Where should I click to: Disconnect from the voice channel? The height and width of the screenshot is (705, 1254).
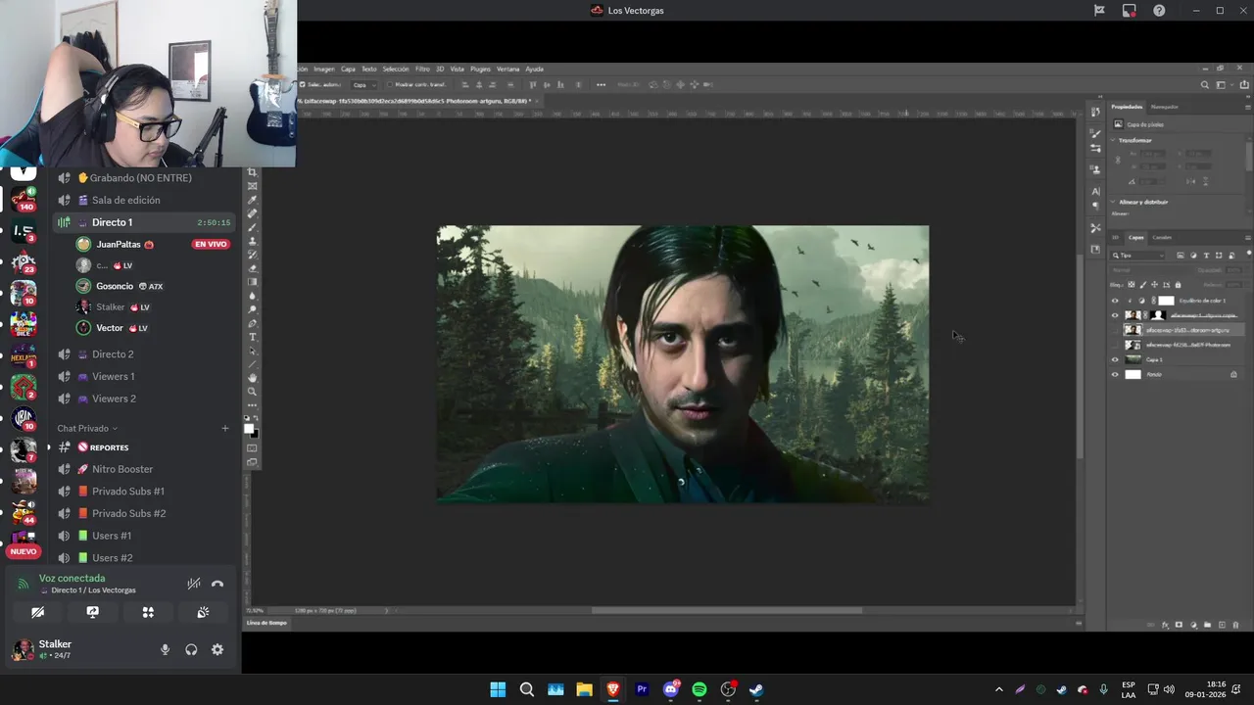217,584
